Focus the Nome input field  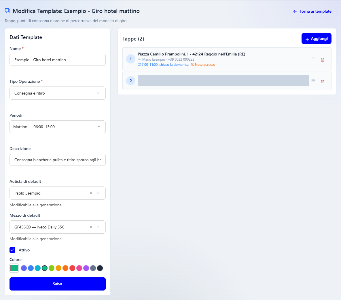(57, 60)
